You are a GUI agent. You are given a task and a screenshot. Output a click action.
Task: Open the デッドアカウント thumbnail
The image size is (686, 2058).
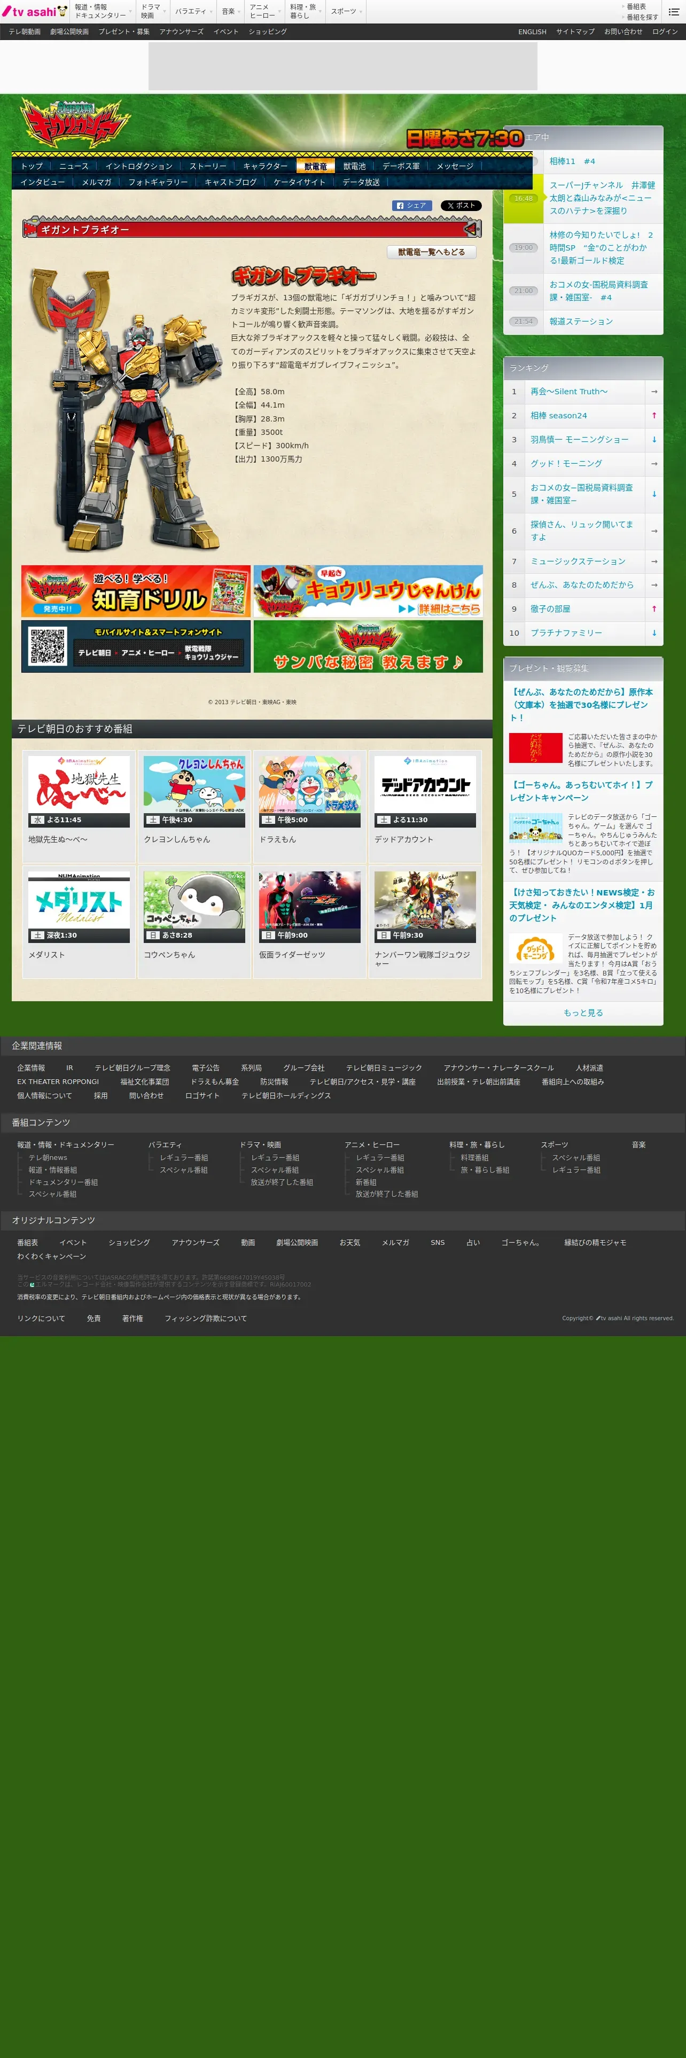(425, 791)
